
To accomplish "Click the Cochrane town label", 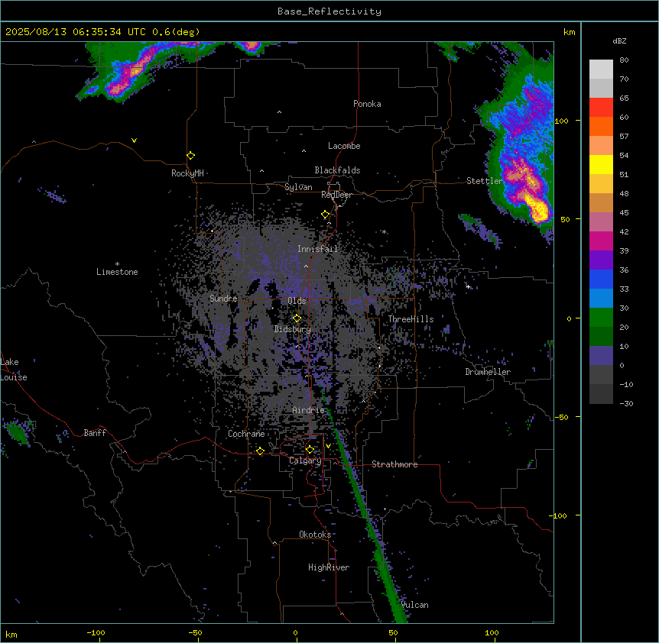I will click(246, 434).
